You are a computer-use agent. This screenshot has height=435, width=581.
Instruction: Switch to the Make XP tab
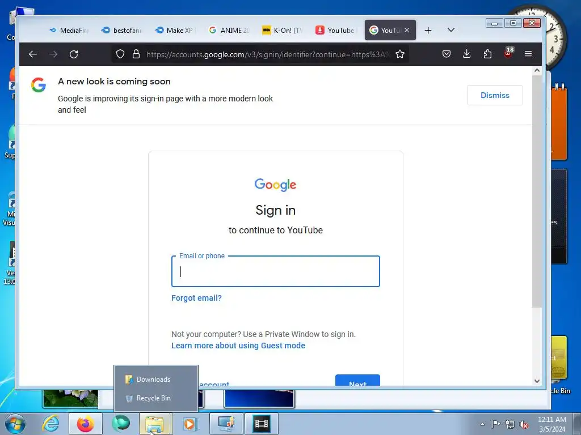coord(175,31)
